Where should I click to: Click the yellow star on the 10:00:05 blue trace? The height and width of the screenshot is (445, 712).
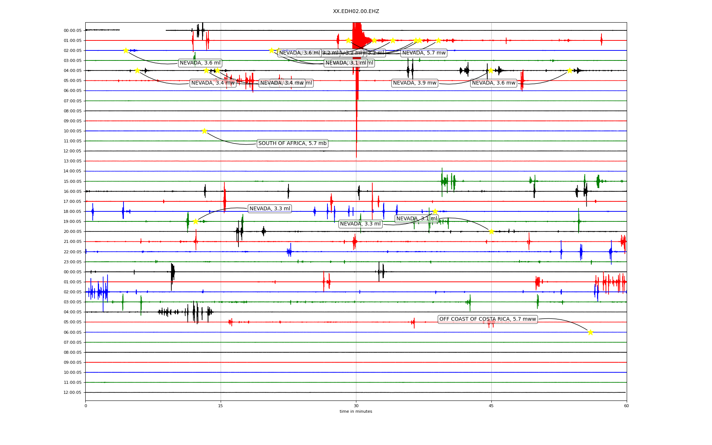204,131
